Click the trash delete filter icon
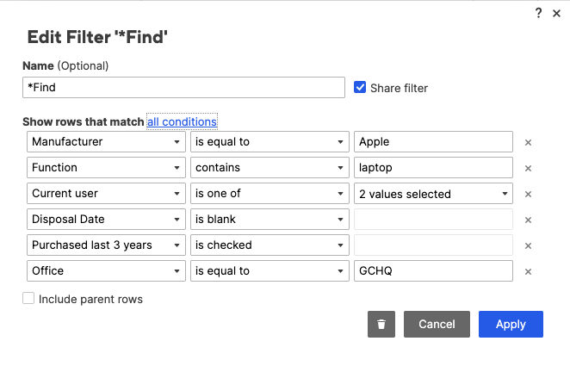The height and width of the screenshot is (366, 570). tap(381, 325)
